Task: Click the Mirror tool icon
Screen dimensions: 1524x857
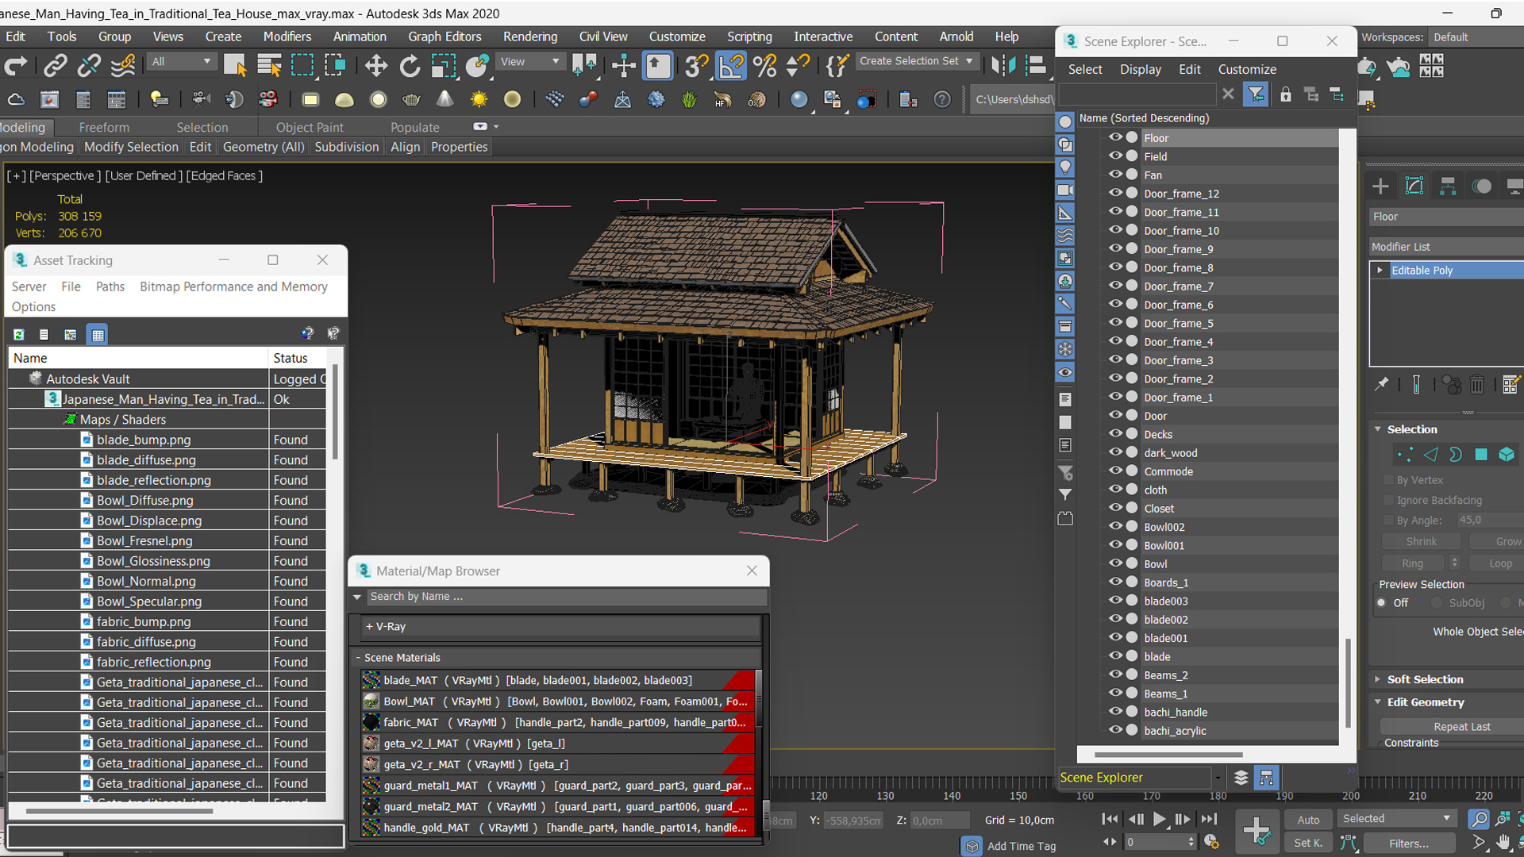Action: point(1003,66)
